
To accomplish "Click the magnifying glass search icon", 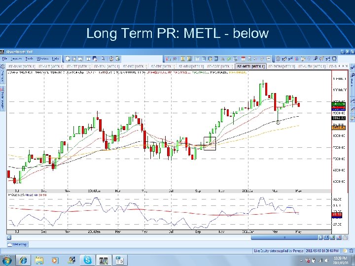I will click(103, 59).
